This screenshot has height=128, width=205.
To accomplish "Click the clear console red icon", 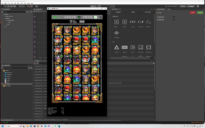I will tap(35, 63).
